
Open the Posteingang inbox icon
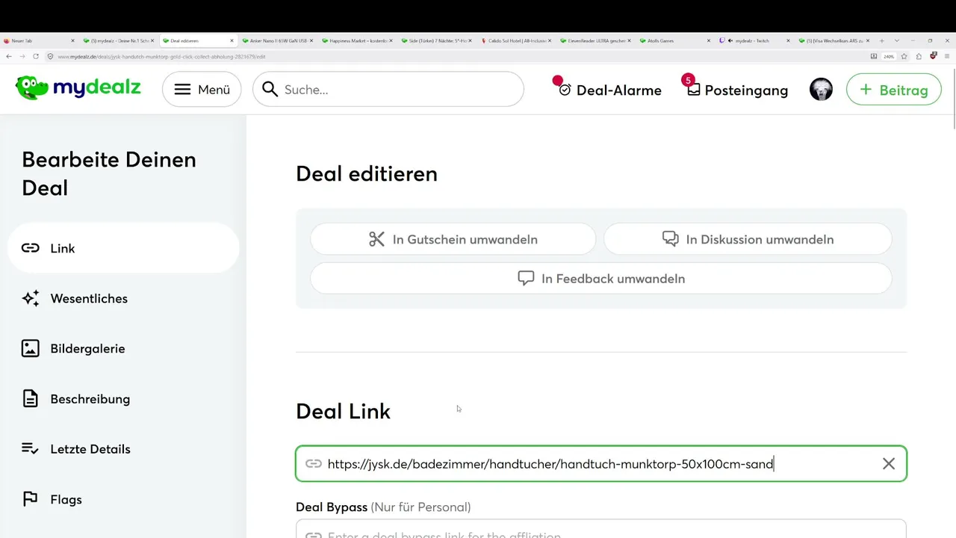[694, 90]
